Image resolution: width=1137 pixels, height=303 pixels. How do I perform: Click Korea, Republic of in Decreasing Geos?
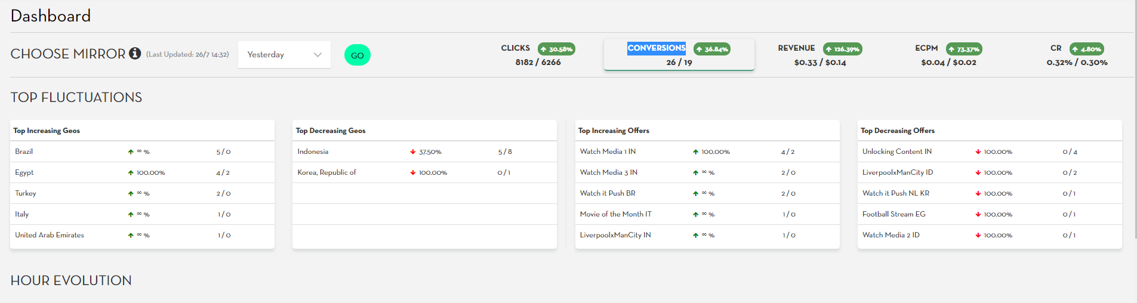pos(326,172)
